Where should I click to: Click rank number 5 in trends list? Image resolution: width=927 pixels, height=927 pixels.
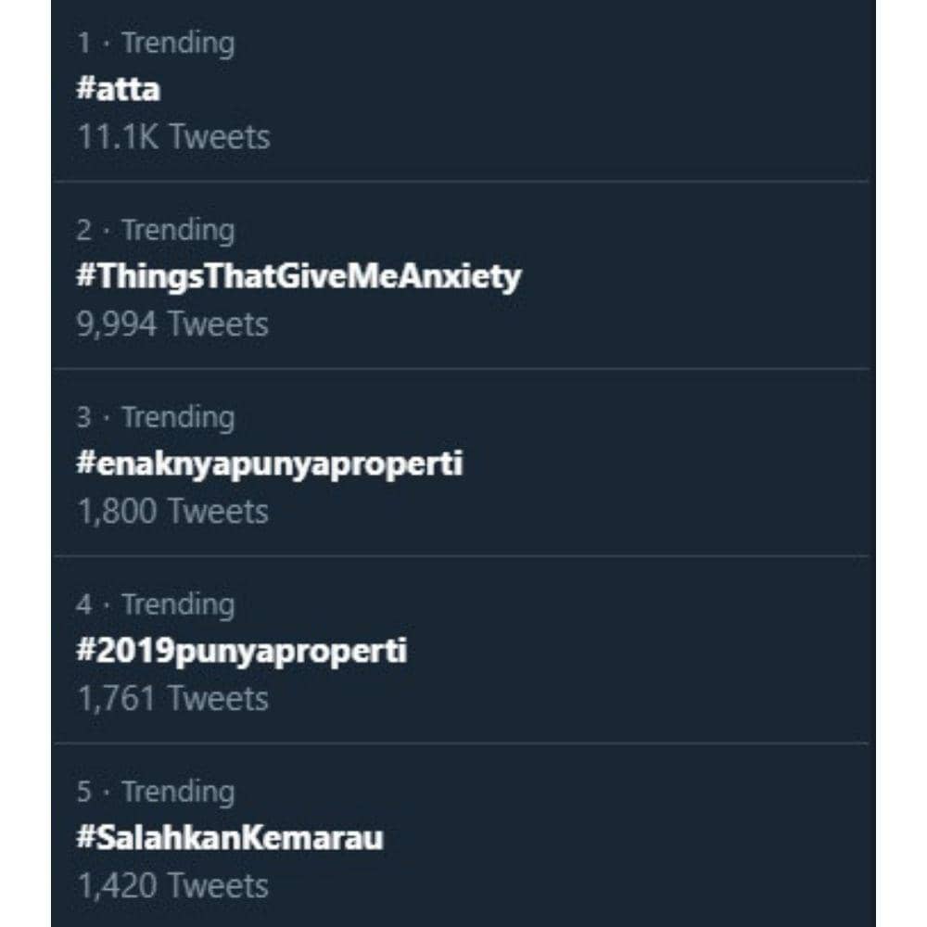pyautogui.click(x=84, y=793)
